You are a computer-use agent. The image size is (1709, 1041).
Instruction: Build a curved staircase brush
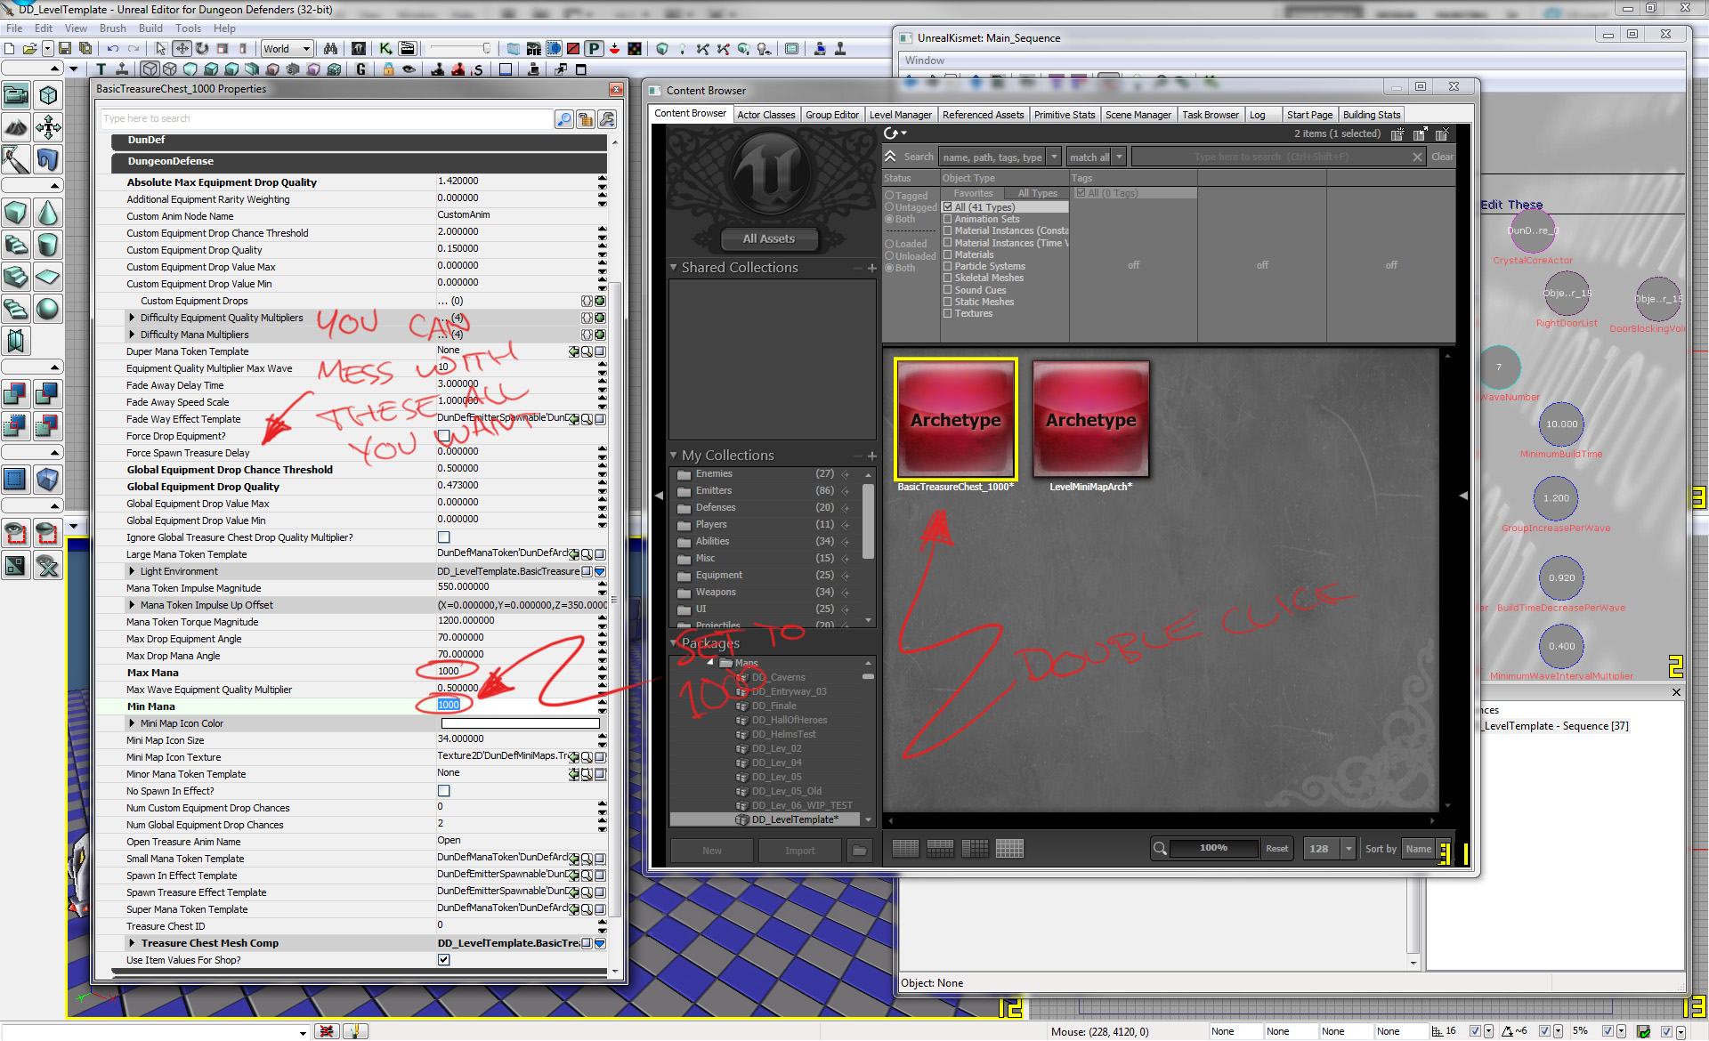point(16,245)
